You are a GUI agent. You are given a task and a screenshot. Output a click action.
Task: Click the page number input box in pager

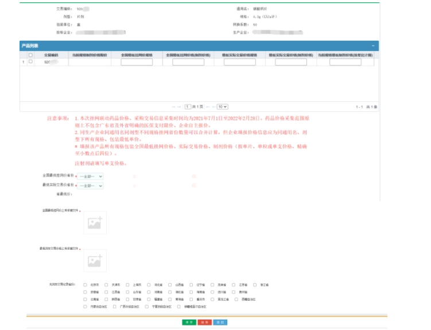point(188,107)
